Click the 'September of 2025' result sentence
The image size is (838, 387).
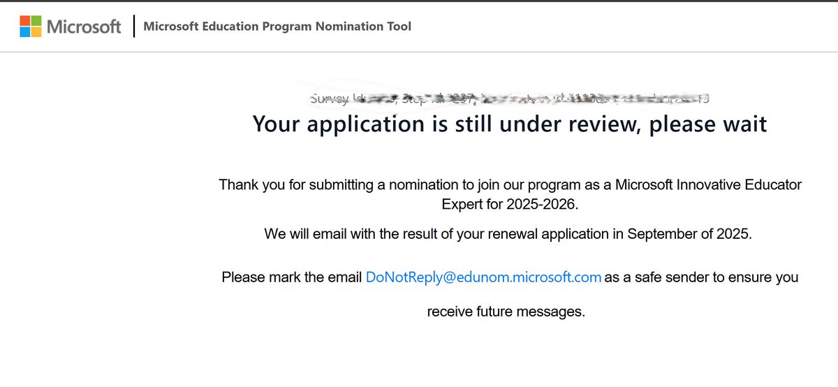tap(509, 233)
